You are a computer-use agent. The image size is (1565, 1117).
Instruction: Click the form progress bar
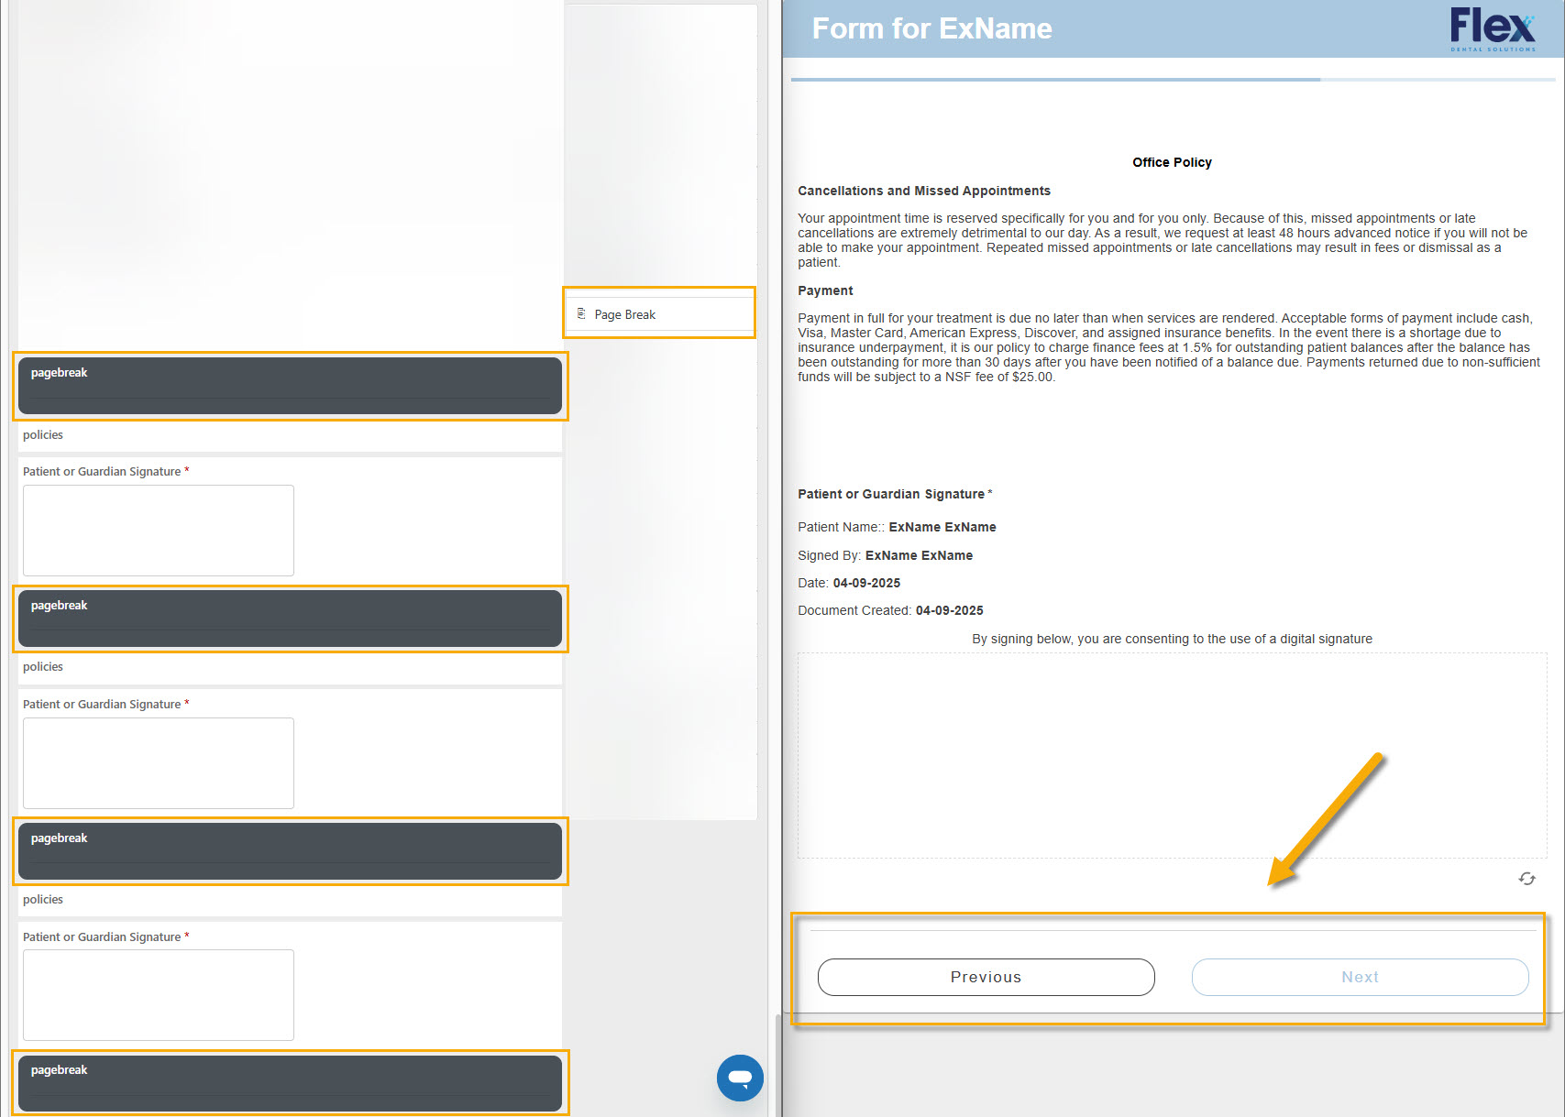coord(1173,80)
